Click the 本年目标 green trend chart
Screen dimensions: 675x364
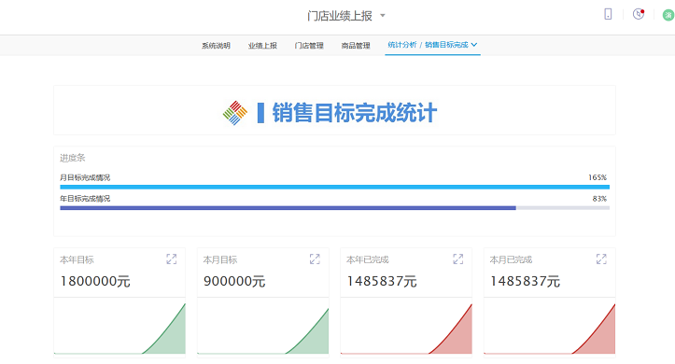pyautogui.click(x=120, y=328)
